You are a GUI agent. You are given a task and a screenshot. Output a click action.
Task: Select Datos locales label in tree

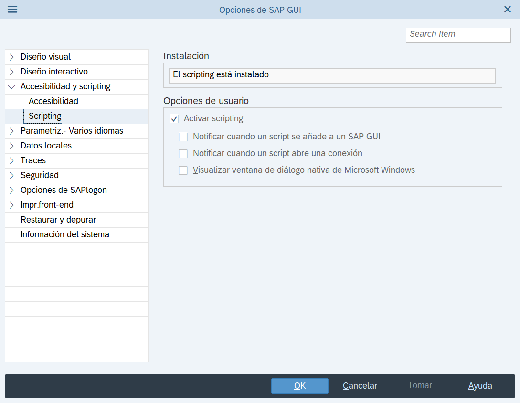pyautogui.click(x=46, y=146)
